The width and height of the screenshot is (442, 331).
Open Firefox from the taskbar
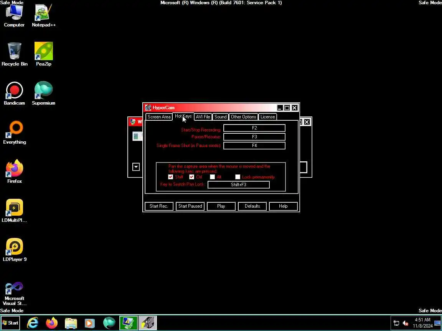pyautogui.click(x=51, y=323)
